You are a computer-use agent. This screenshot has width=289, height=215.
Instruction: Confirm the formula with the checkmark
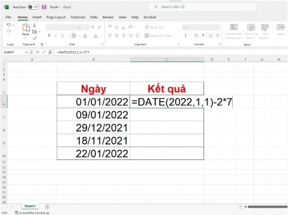tap(43, 52)
